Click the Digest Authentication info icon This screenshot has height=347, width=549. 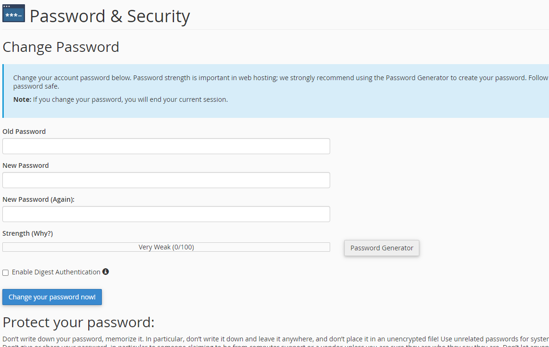[x=106, y=272]
